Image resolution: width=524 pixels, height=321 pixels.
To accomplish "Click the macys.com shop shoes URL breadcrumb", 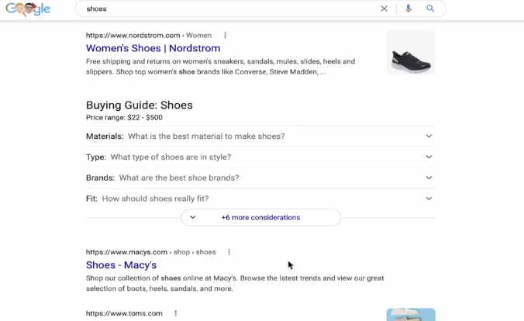I will coord(150,252).
